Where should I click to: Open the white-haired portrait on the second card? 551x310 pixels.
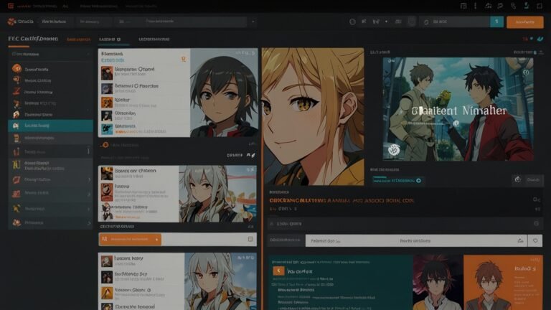pos(217,194)
